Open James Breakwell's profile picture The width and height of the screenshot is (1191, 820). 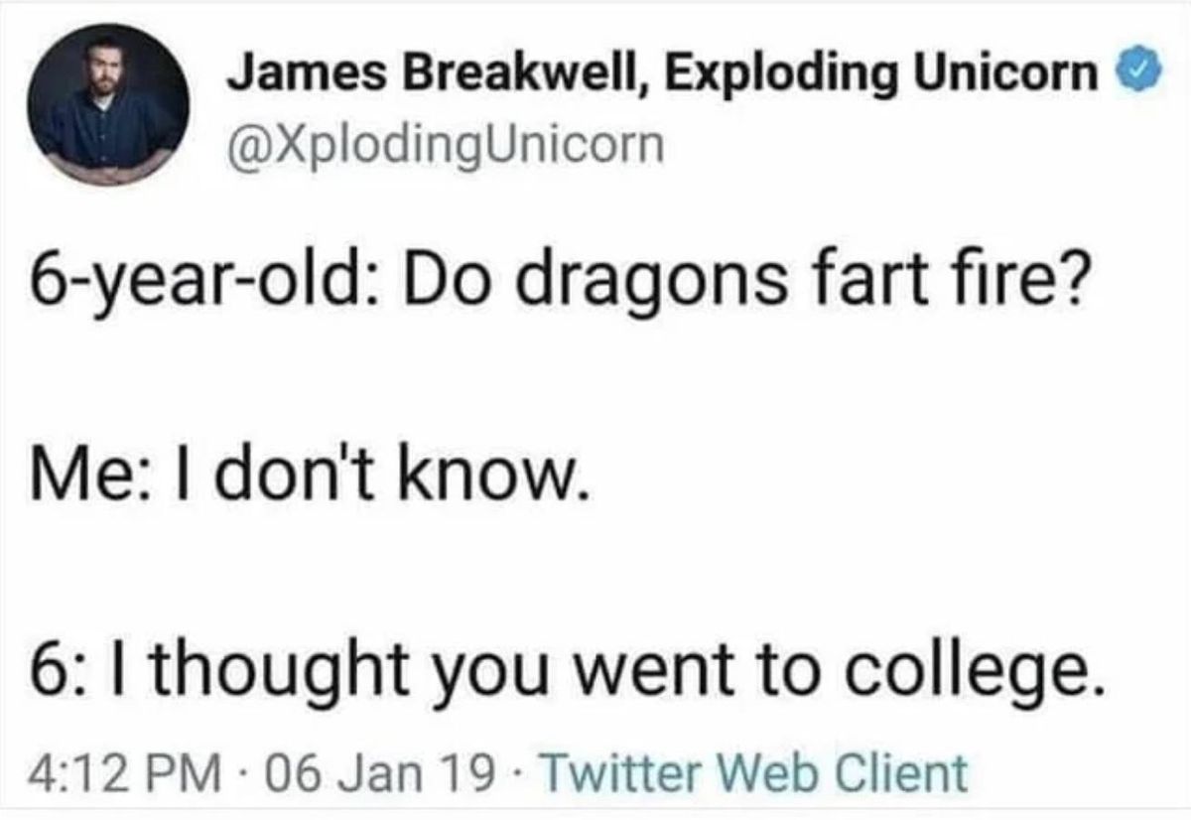click(111, 104)
